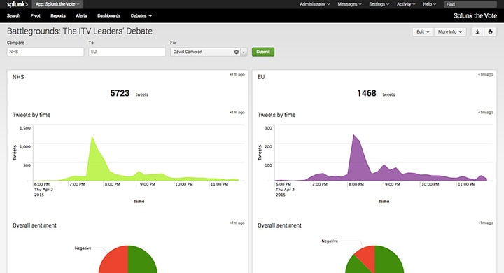This screenshot has width=504, height=273.
Task: Open the Dashboards tab
Action: (108, 16)
